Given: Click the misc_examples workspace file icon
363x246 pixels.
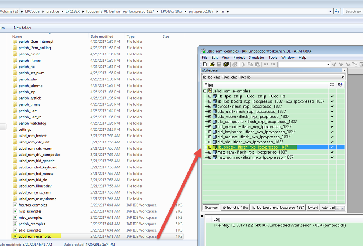Looking at the screenshot, I should 15,217.
